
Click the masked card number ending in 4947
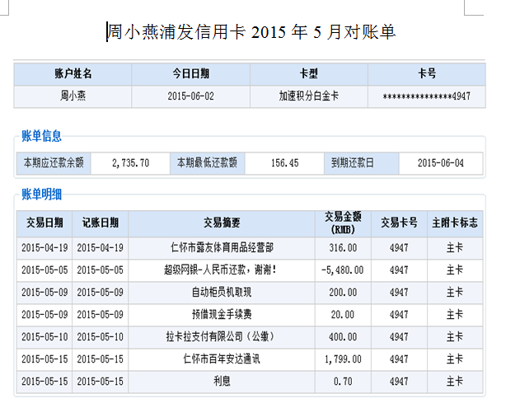[x=426, y=96]
